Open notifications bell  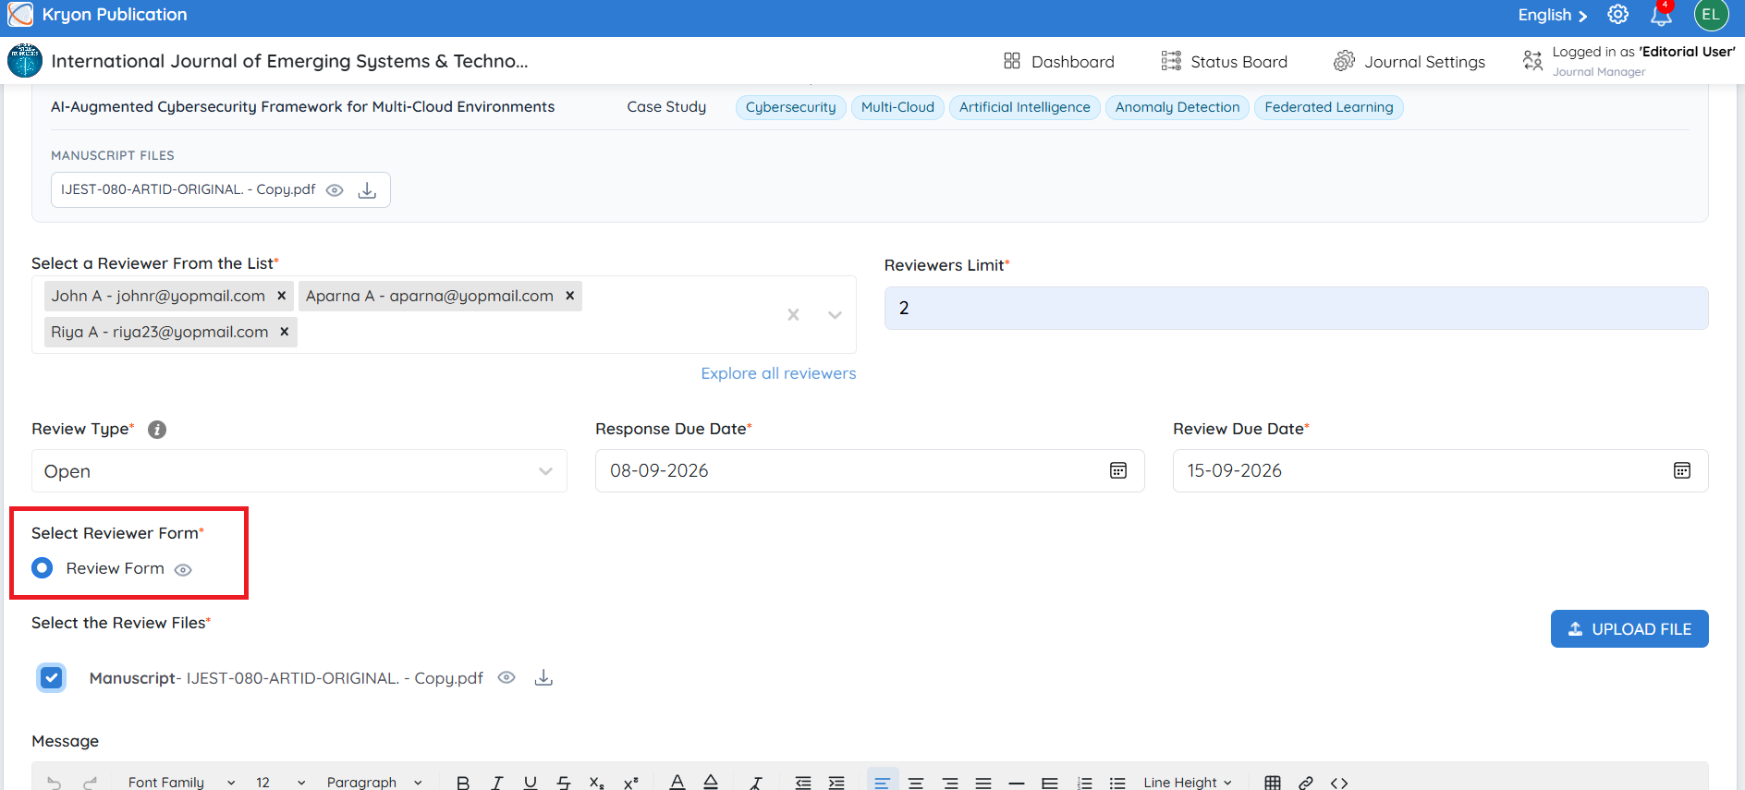(x=1661, y=16)
